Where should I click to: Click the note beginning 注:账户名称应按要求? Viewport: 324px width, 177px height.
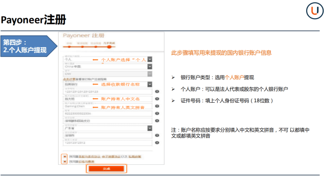(240, 133)
